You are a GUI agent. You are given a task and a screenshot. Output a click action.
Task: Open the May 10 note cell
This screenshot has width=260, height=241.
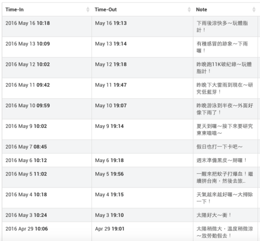(225, 109)
